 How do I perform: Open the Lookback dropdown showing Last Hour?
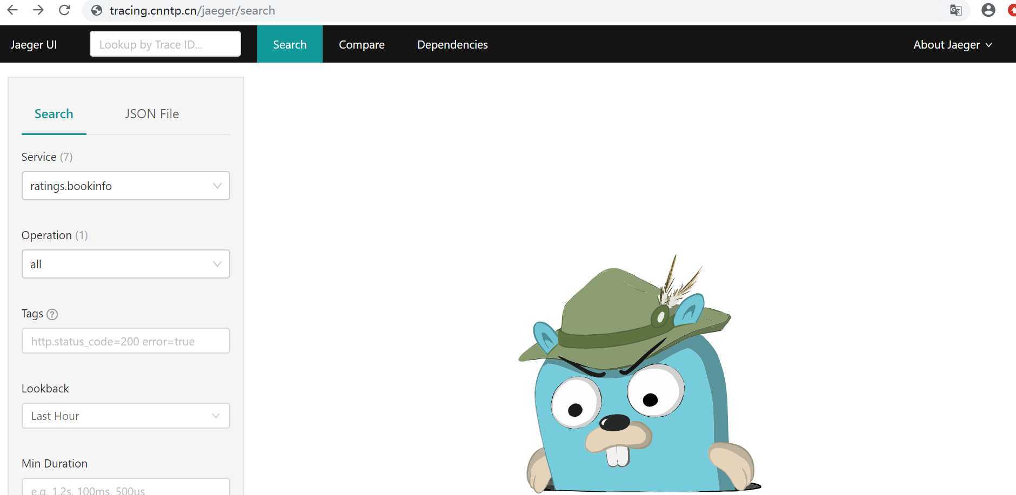coord(126,416)
